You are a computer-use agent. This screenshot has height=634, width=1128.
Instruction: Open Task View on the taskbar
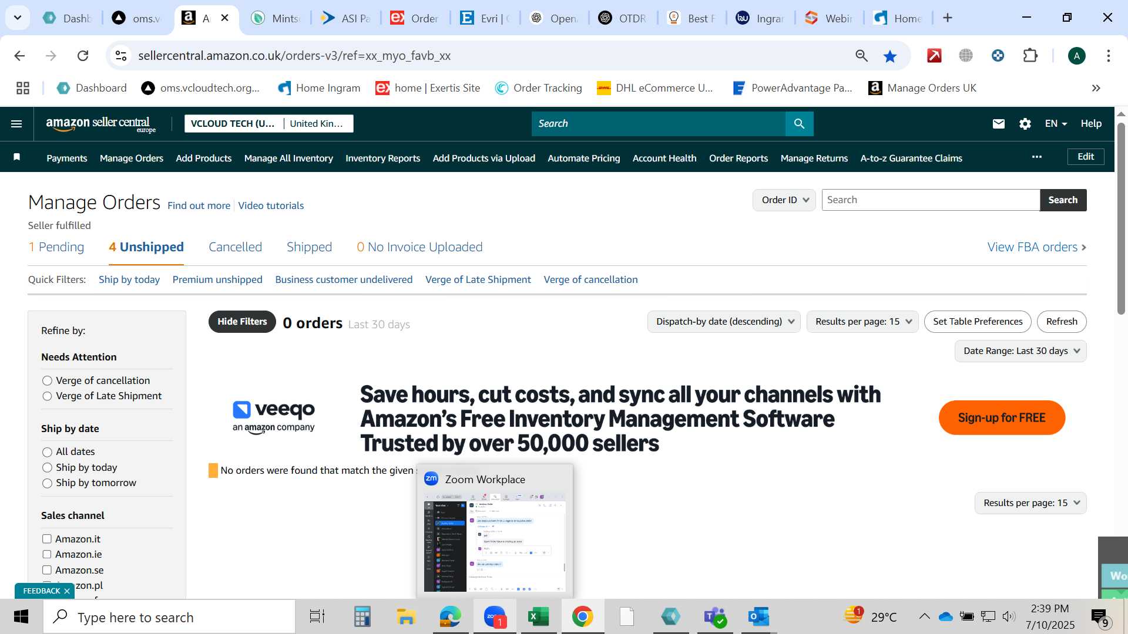pyautogui.click(x=317, y=617)
